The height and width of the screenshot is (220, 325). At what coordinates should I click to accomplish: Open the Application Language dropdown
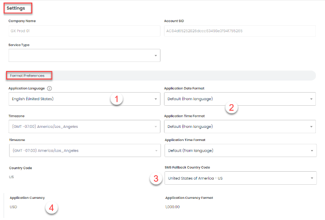point(84,99)
